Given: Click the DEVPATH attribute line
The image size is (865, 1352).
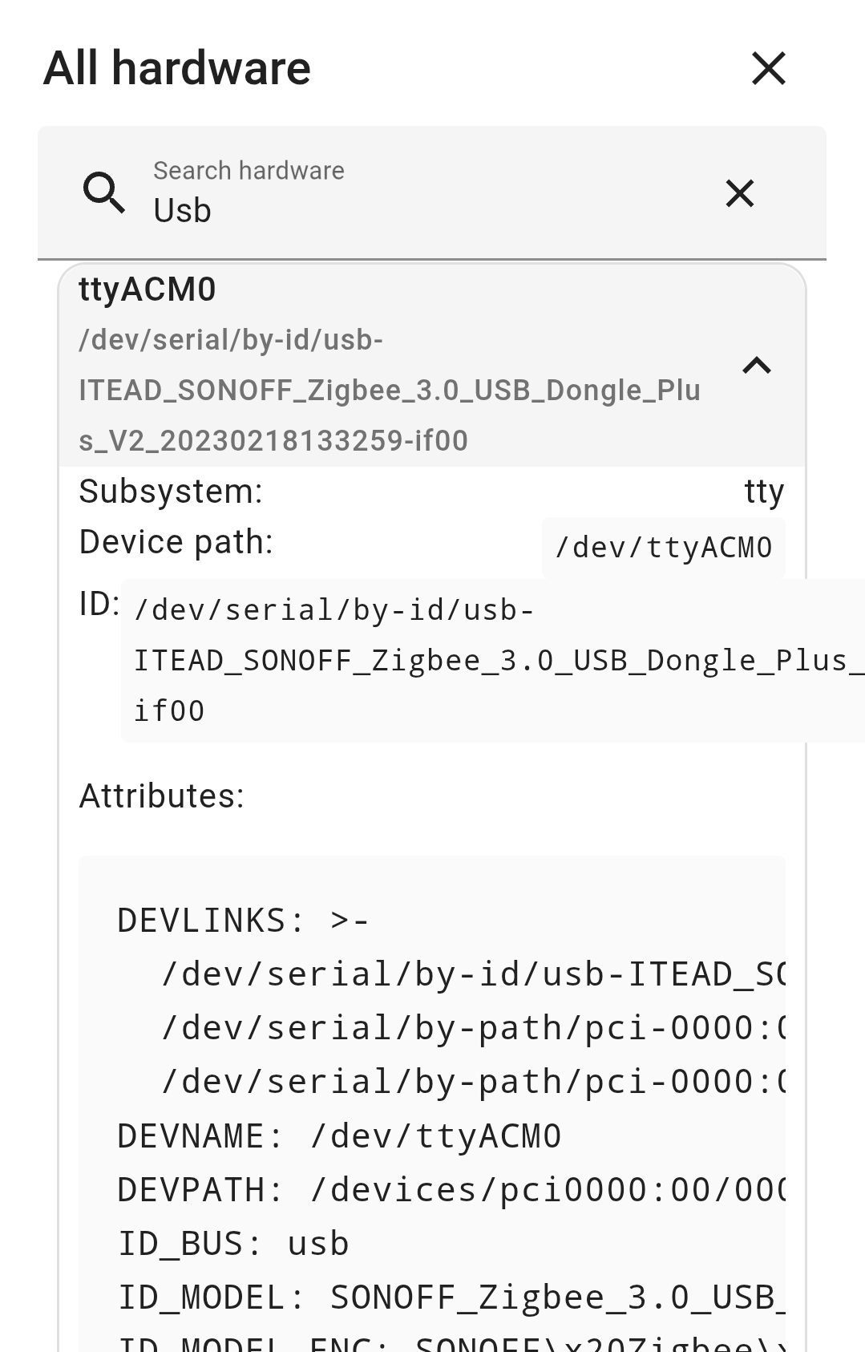Looking at the screenshot, I should coord(451,1190).
